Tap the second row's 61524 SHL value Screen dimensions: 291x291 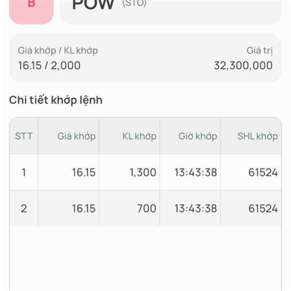click(263, 209)
